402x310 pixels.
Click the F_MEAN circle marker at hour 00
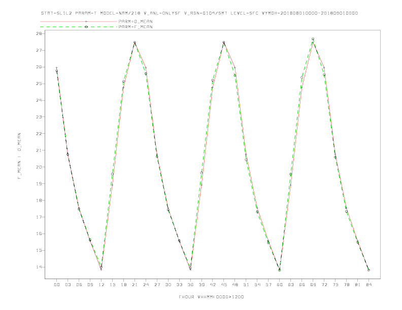tap(57, 71)
